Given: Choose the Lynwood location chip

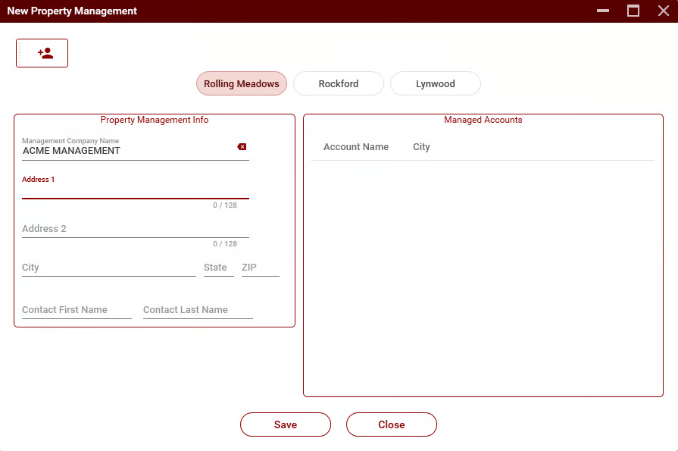Looking at the screenshot, I should click(x=436, y=84).
